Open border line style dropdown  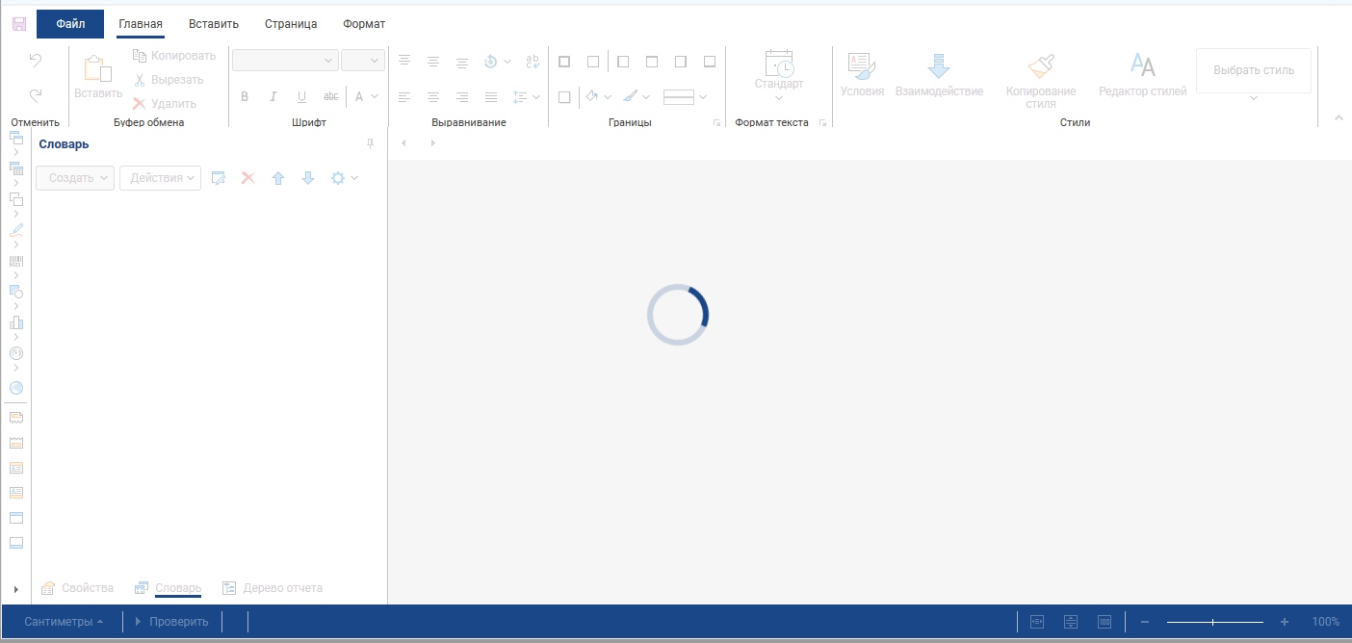click(x=686, y=96)
